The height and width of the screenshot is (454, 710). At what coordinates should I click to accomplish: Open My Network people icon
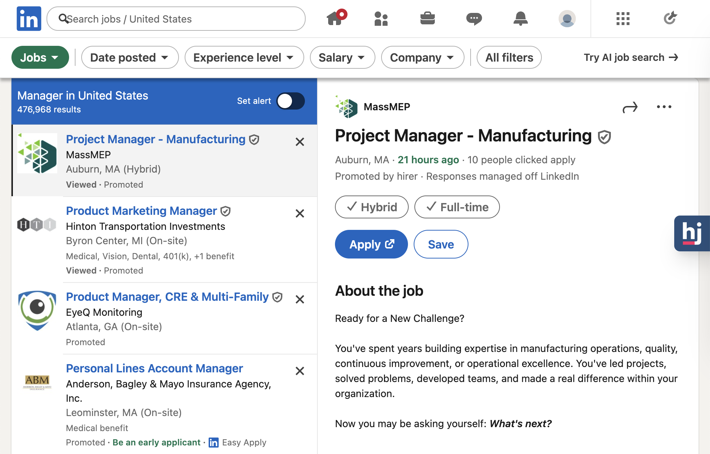(381, 18)
